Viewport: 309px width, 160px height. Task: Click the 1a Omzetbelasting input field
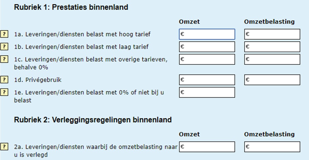point(272,34)
